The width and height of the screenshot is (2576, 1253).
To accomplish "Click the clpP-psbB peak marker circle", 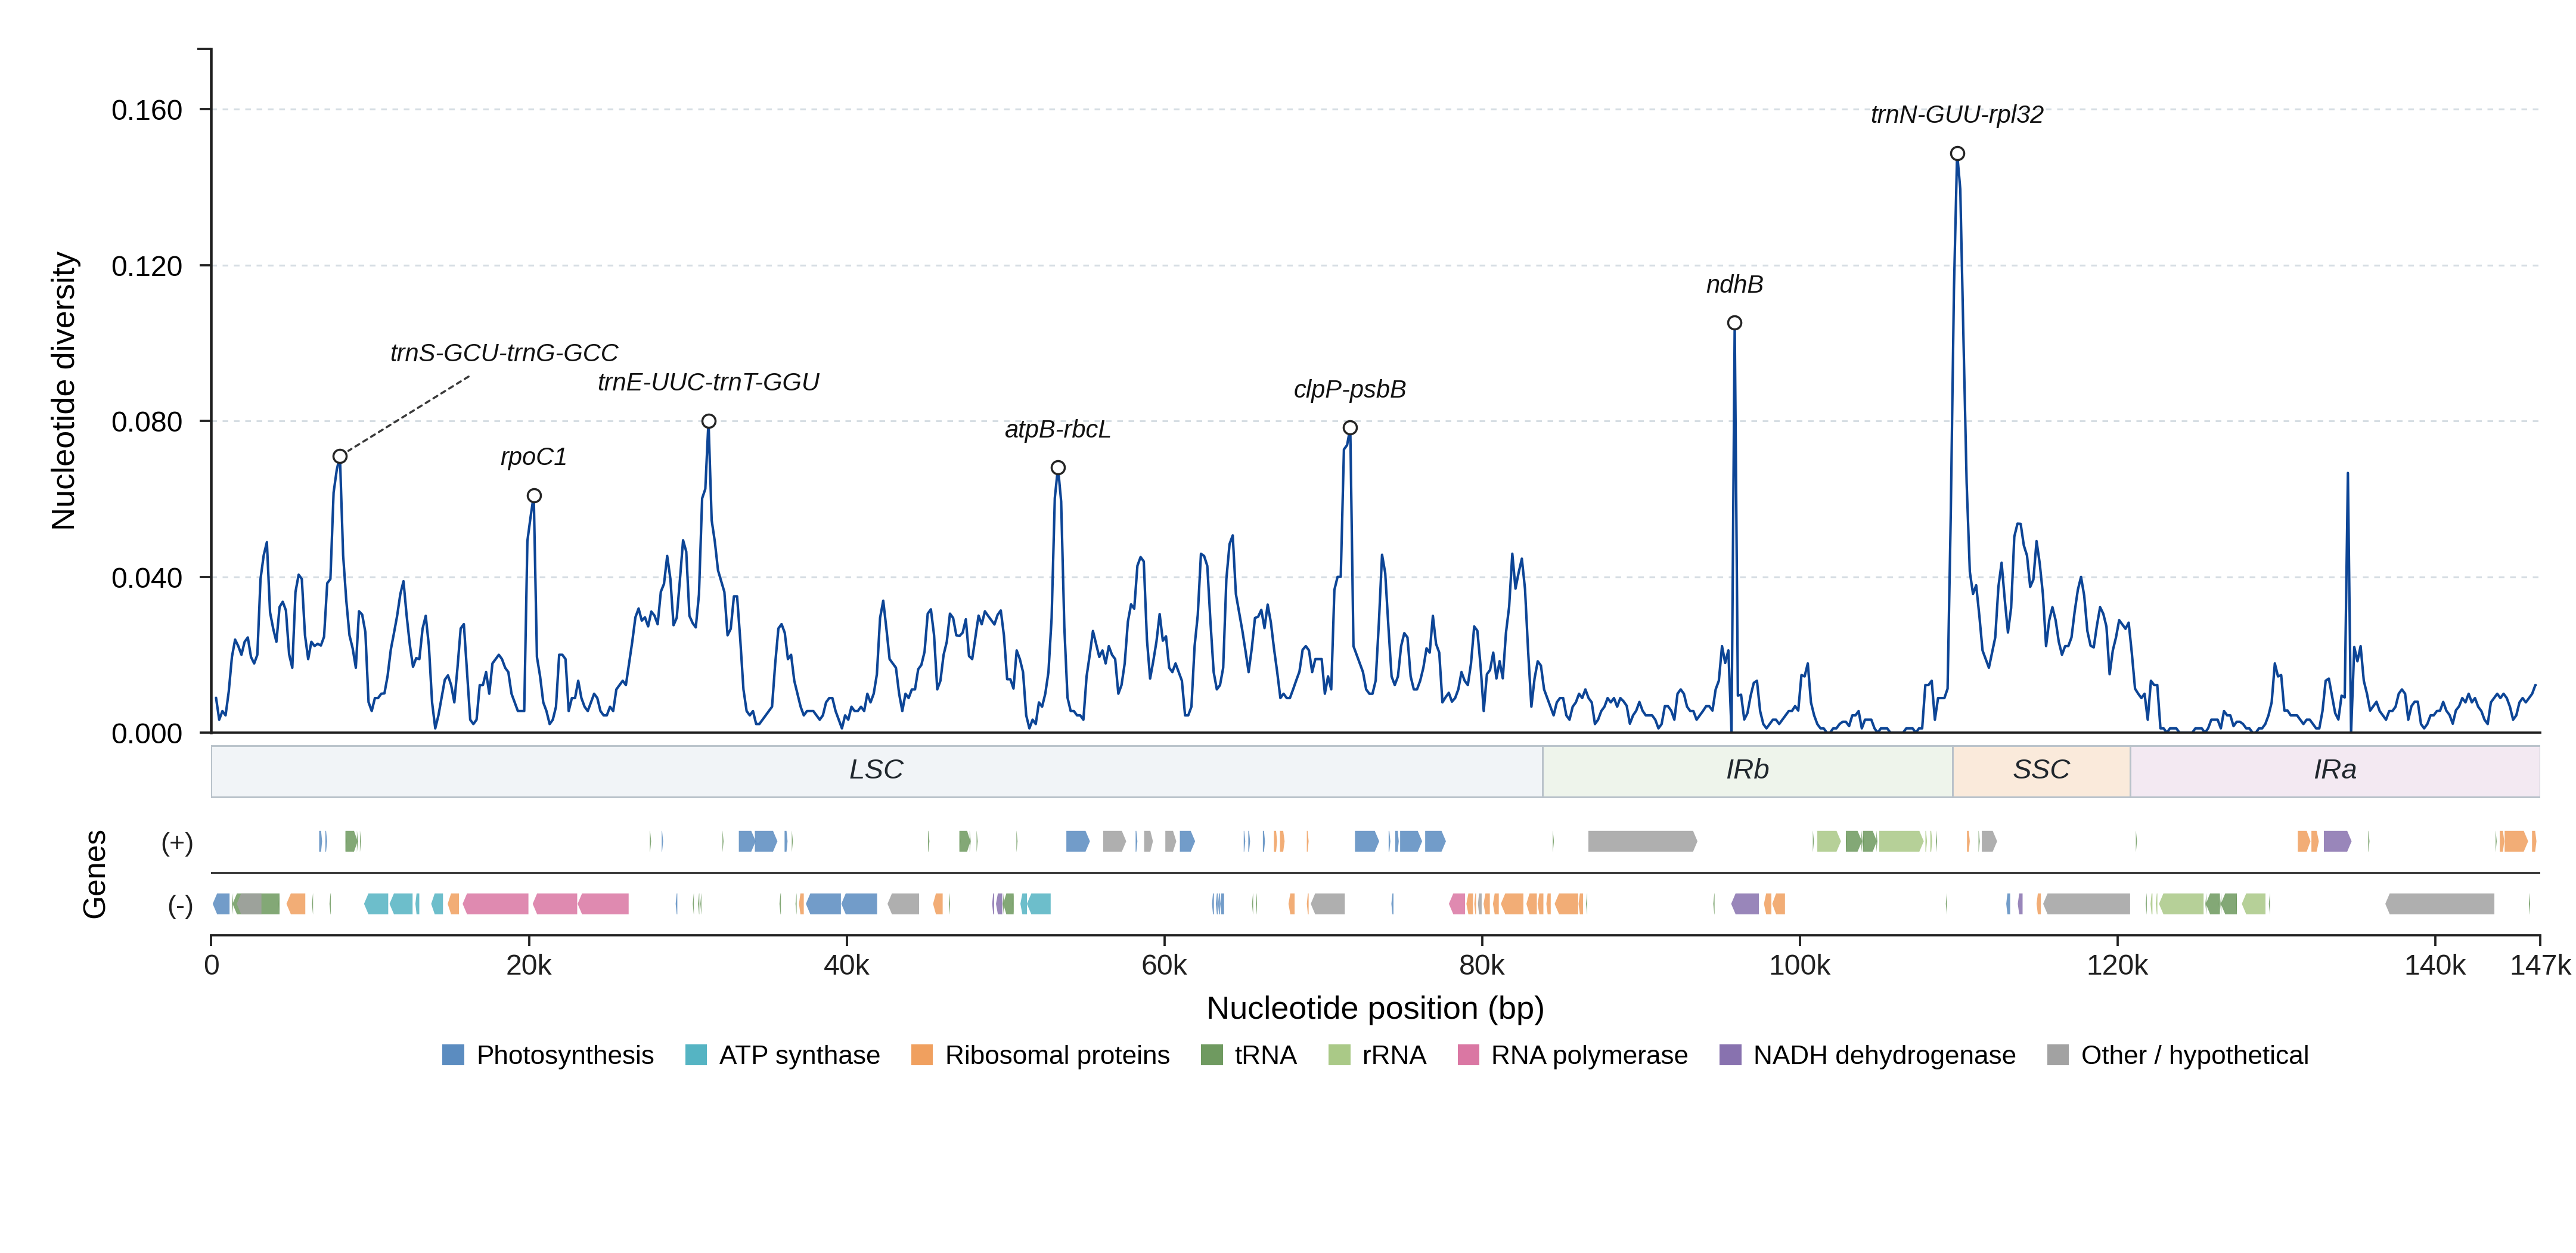I will tap(1350, 428).
